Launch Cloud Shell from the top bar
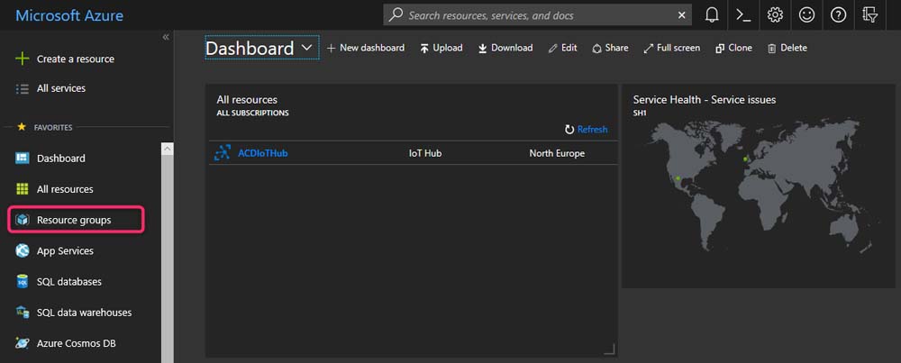 tap(742, 15)
